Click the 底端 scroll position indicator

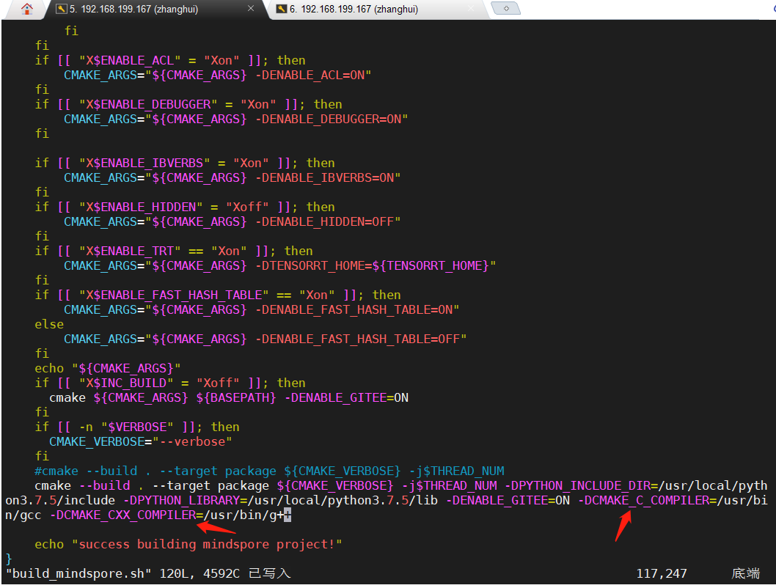tap(745, 573)
